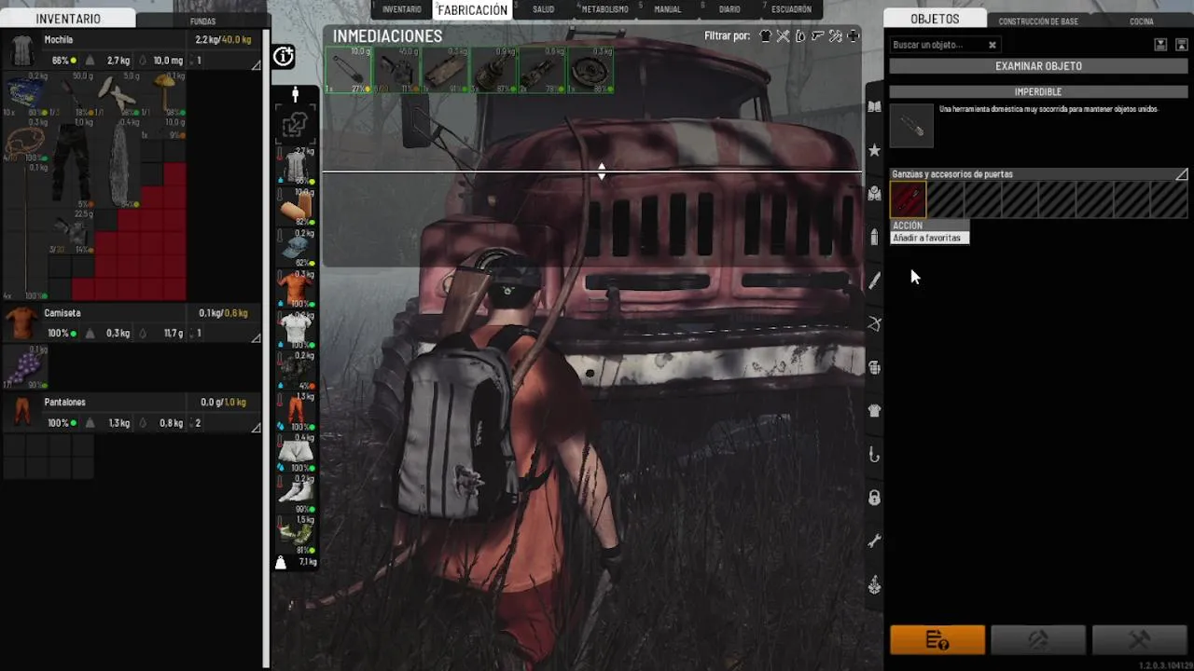Select the shirt clothing category

point(874,411)
